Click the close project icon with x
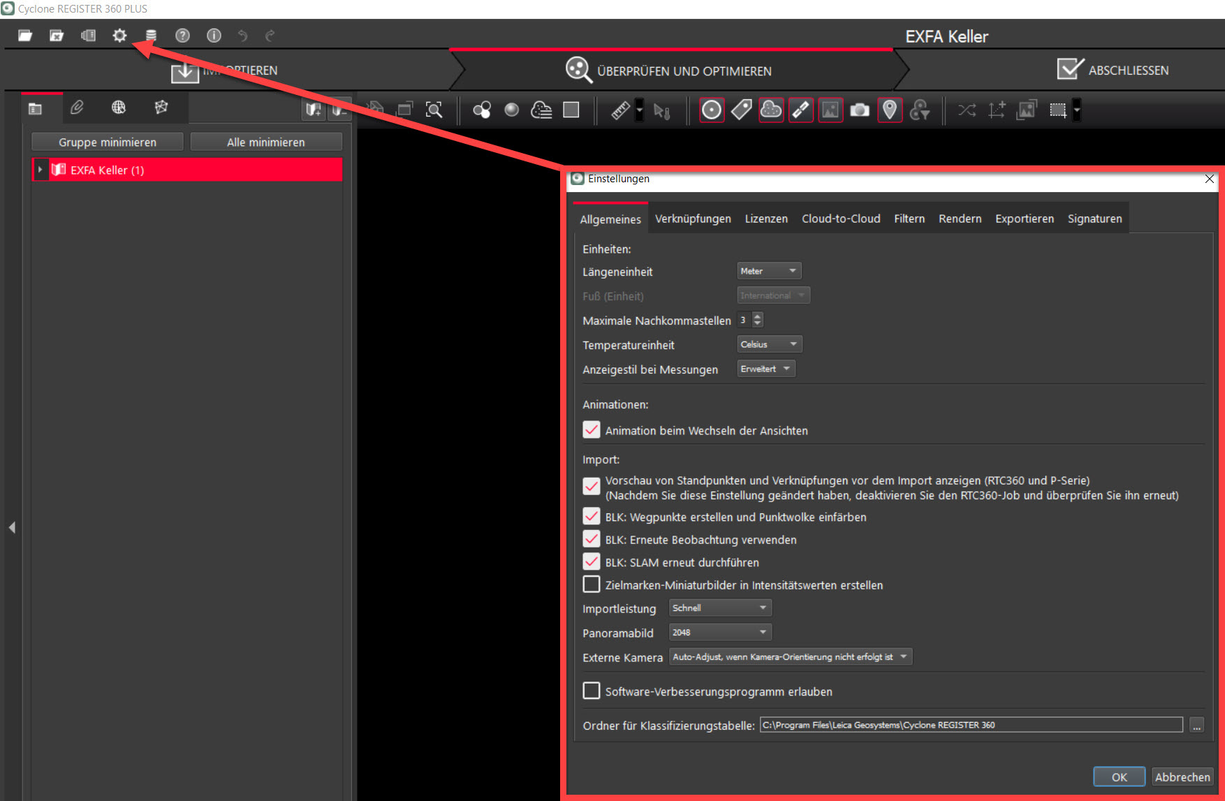This screenshot has width=1225, height=801. tap(57, 36)
